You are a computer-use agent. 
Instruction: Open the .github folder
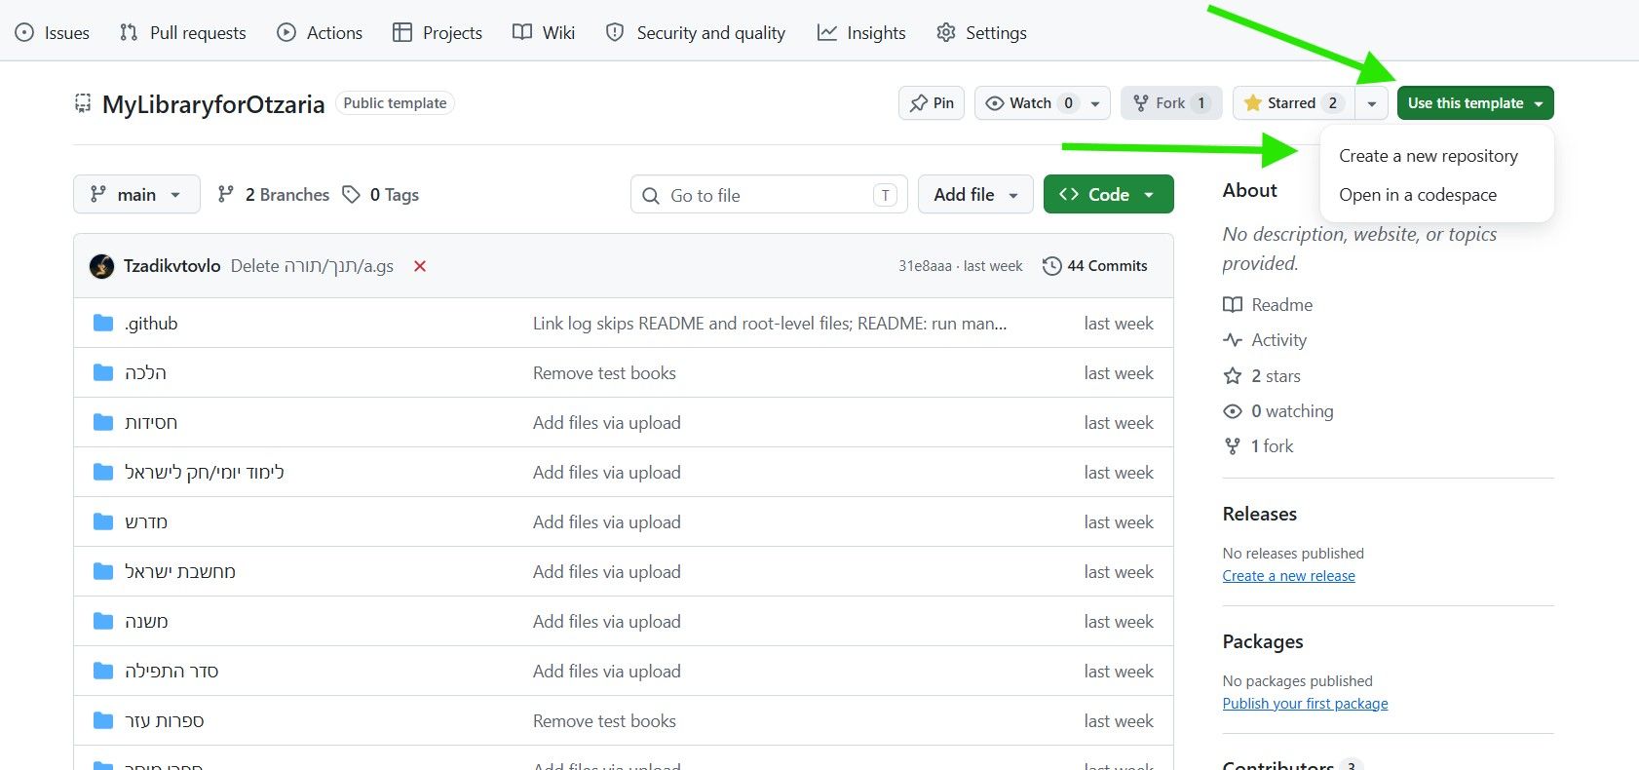151,324
